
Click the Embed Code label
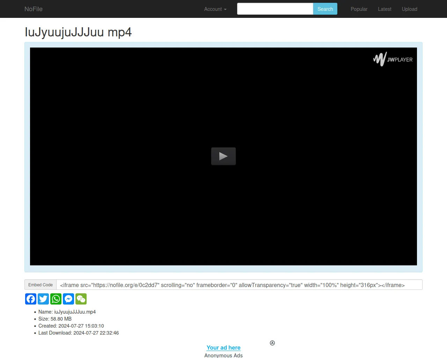pos(41,285)
